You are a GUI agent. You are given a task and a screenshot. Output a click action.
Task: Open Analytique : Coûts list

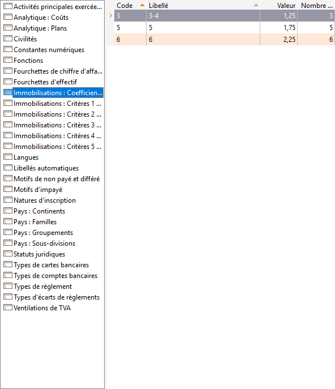click(41, 18)
